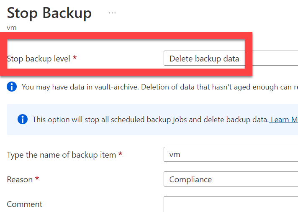Open the Stop backup level dropdown
This screenshot has height=212, width=298.
[231, 58]
